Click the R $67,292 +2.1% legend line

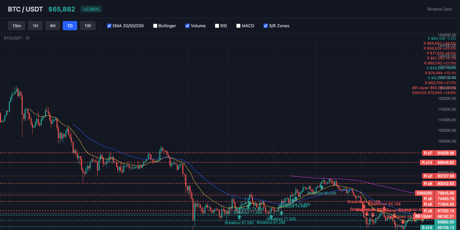[x=441, y=58]
